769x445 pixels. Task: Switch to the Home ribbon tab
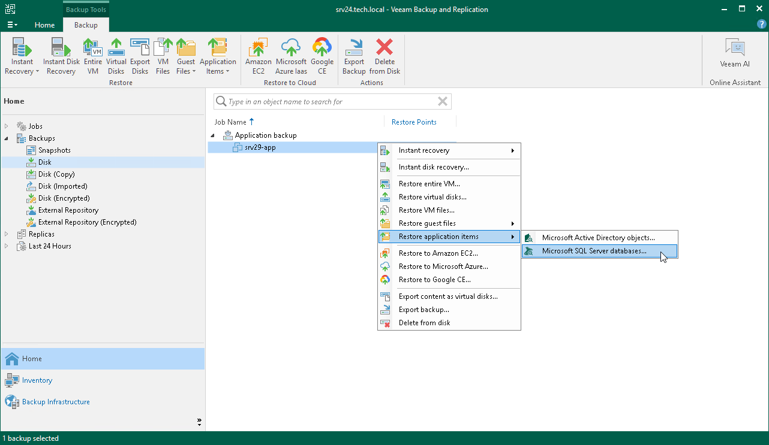coord(44,25)
